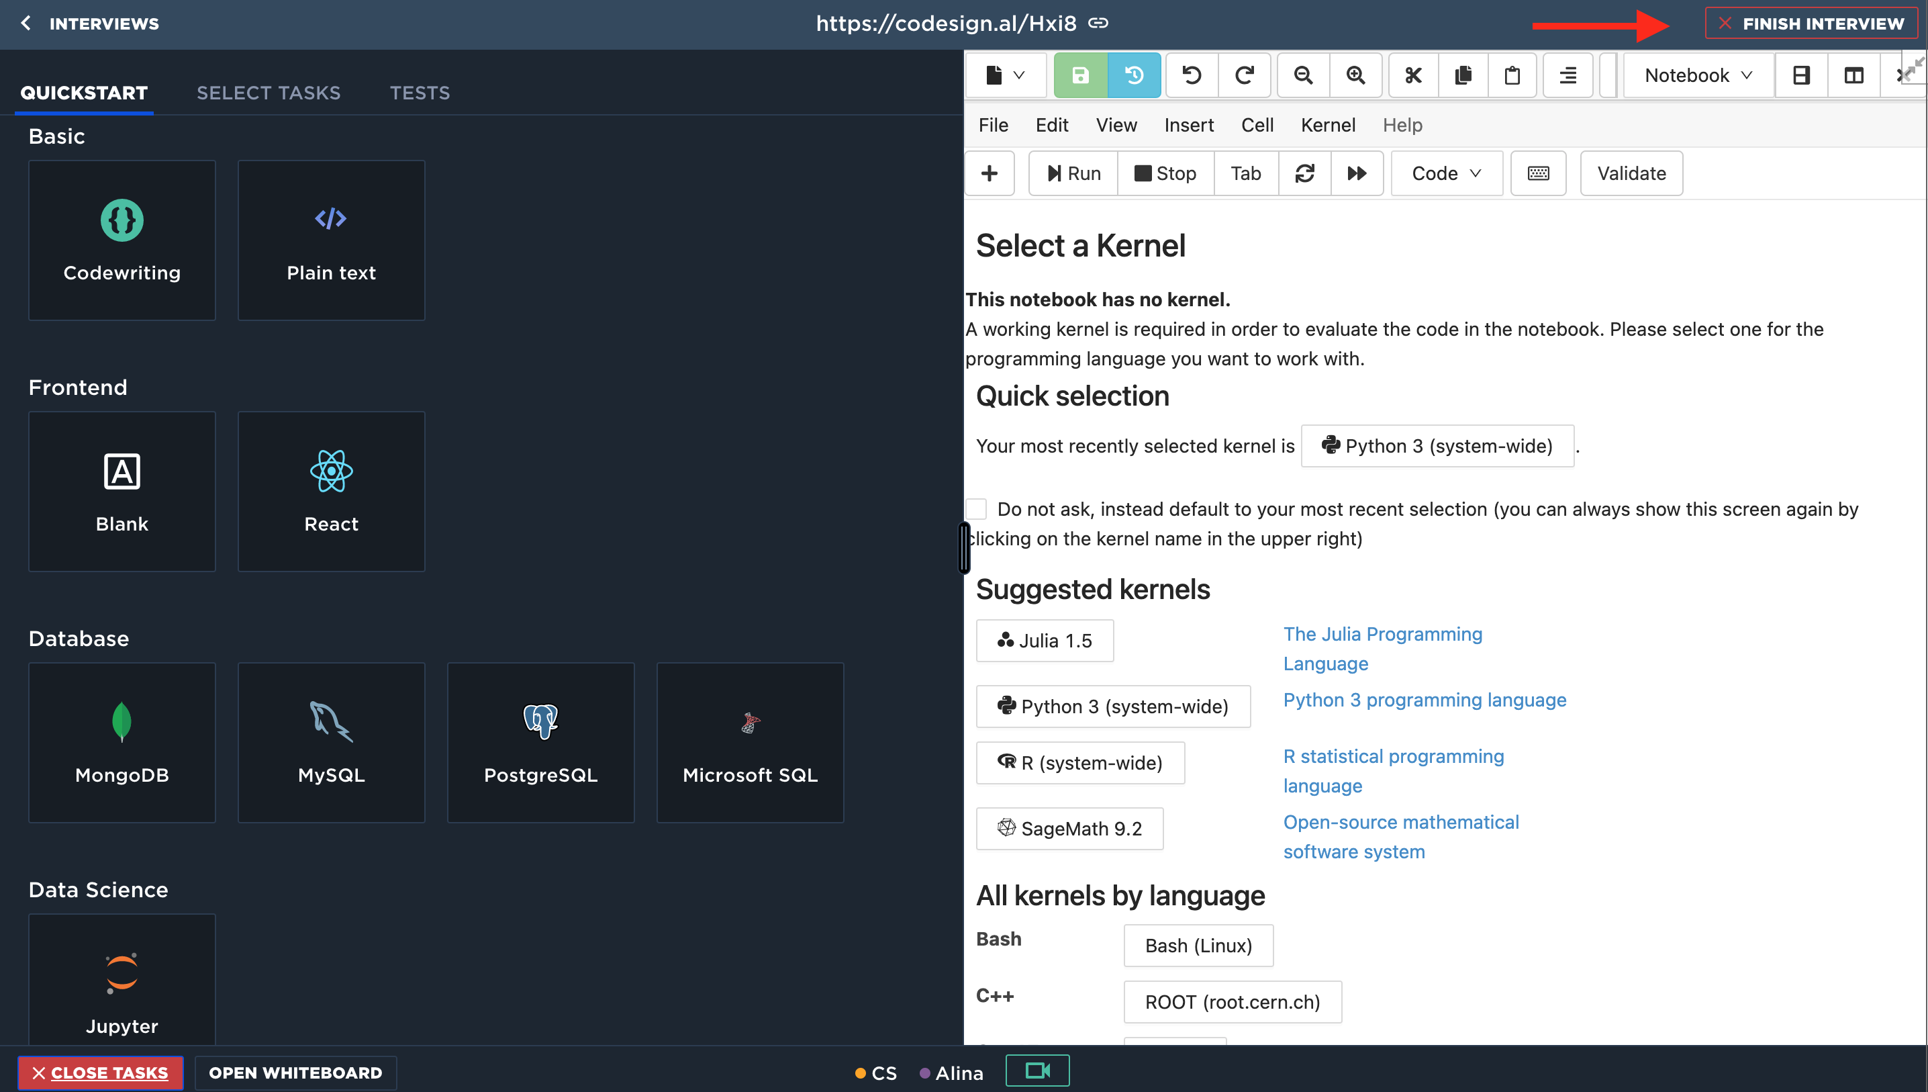This screenshot has width=1928, height=1092.
Task: Switch to the Tests tab
Action: coord(420,93)
